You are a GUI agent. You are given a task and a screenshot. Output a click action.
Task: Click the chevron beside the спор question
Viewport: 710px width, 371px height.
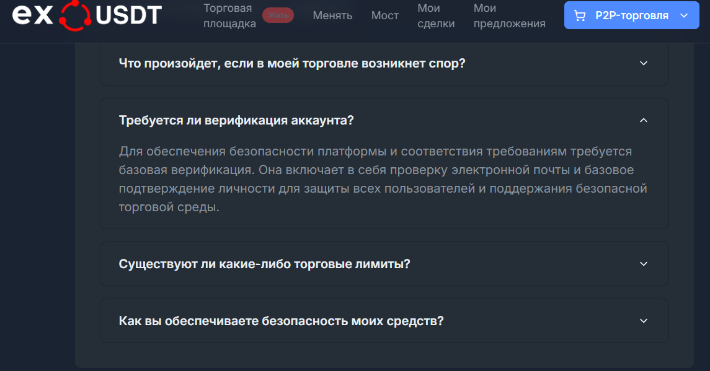[x=643, y=63]
